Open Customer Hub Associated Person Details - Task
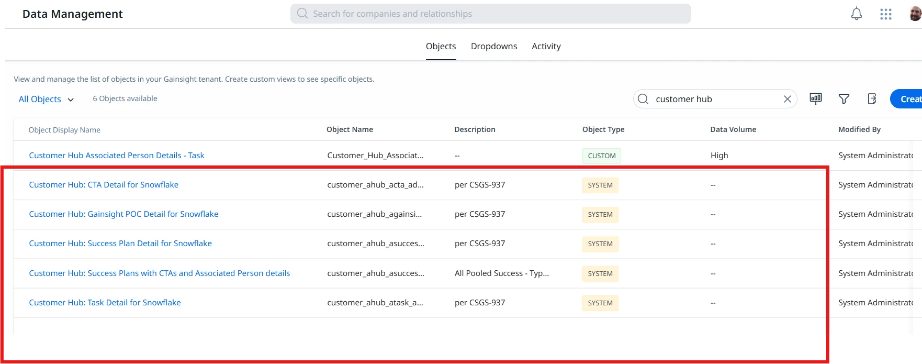Image resolution: width=922 pixels, height=364 pixels. point(117,156)
